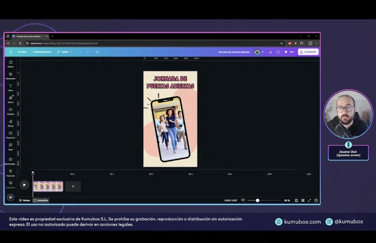Click the canva.com address bar
Screen dimensions: 376x243
154,43
